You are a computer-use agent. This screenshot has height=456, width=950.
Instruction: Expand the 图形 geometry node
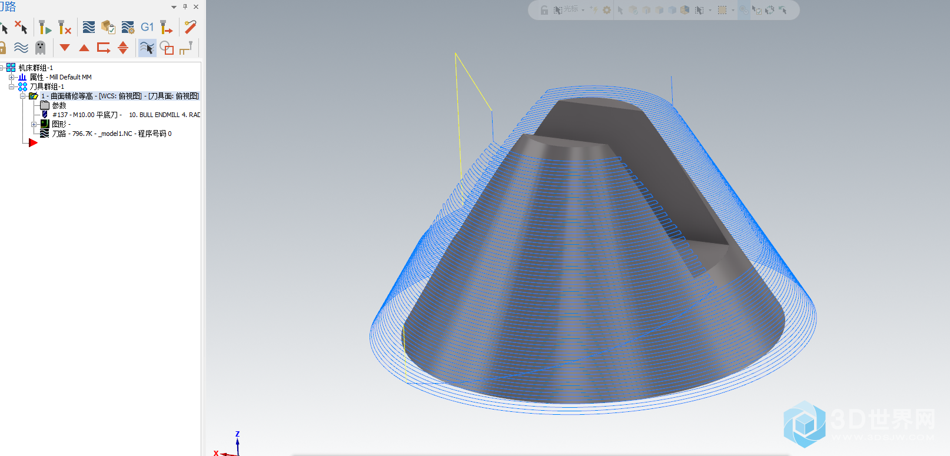[x=34, y=124]
